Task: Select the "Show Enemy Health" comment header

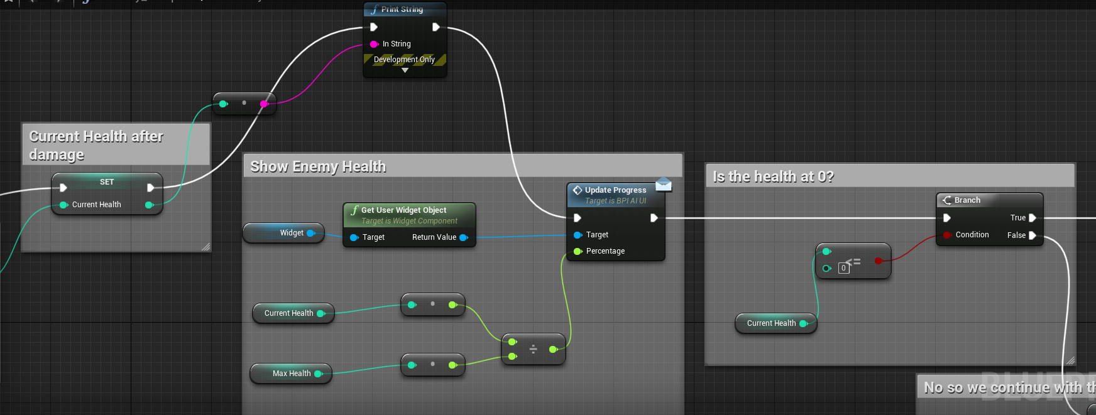Action: [x=318, y=166]
